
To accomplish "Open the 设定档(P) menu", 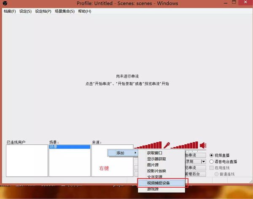I will tap(43, 11).
